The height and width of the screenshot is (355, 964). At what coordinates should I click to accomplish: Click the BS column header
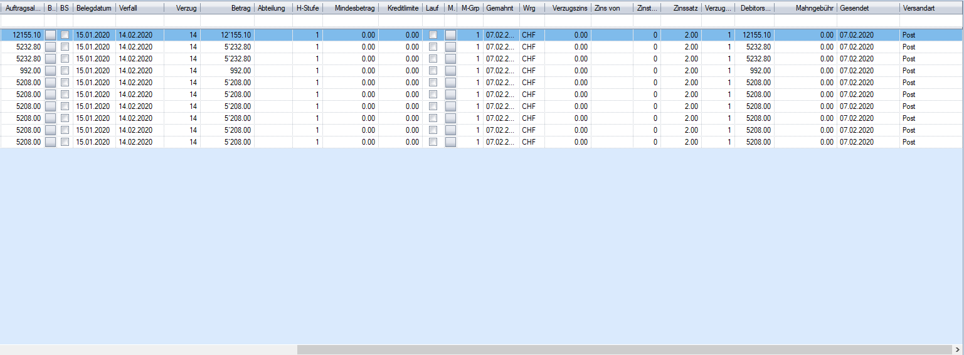65,8
